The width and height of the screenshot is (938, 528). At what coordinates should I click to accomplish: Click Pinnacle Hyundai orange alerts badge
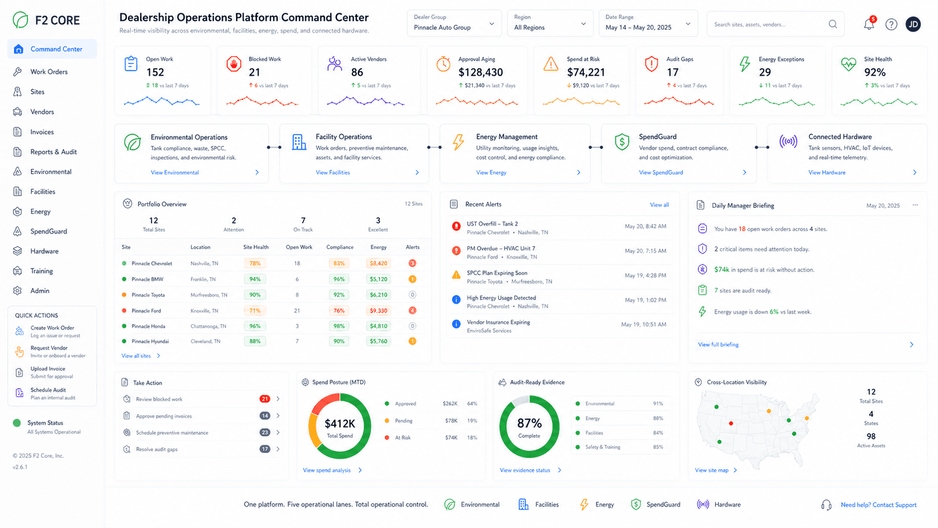point(412,341)
